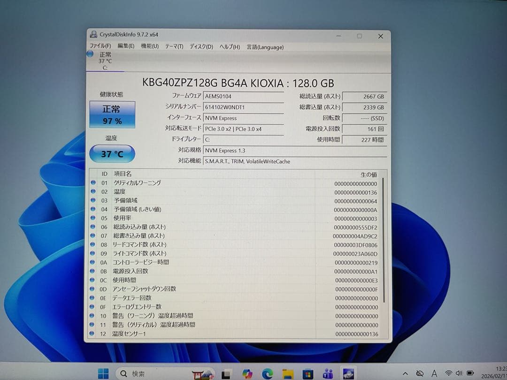
Task: Open Microsoft Store from the taskbar
Action: click(x=307, y=374)
